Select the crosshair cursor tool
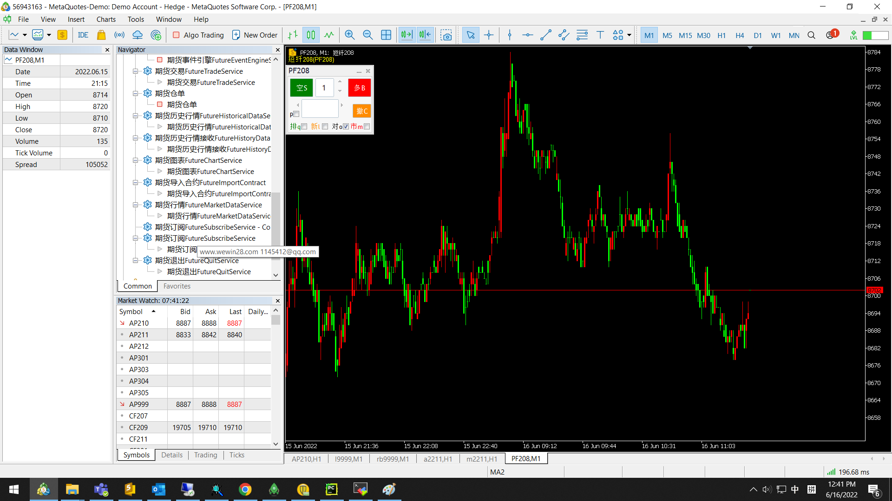 click(x=489, y=35)
